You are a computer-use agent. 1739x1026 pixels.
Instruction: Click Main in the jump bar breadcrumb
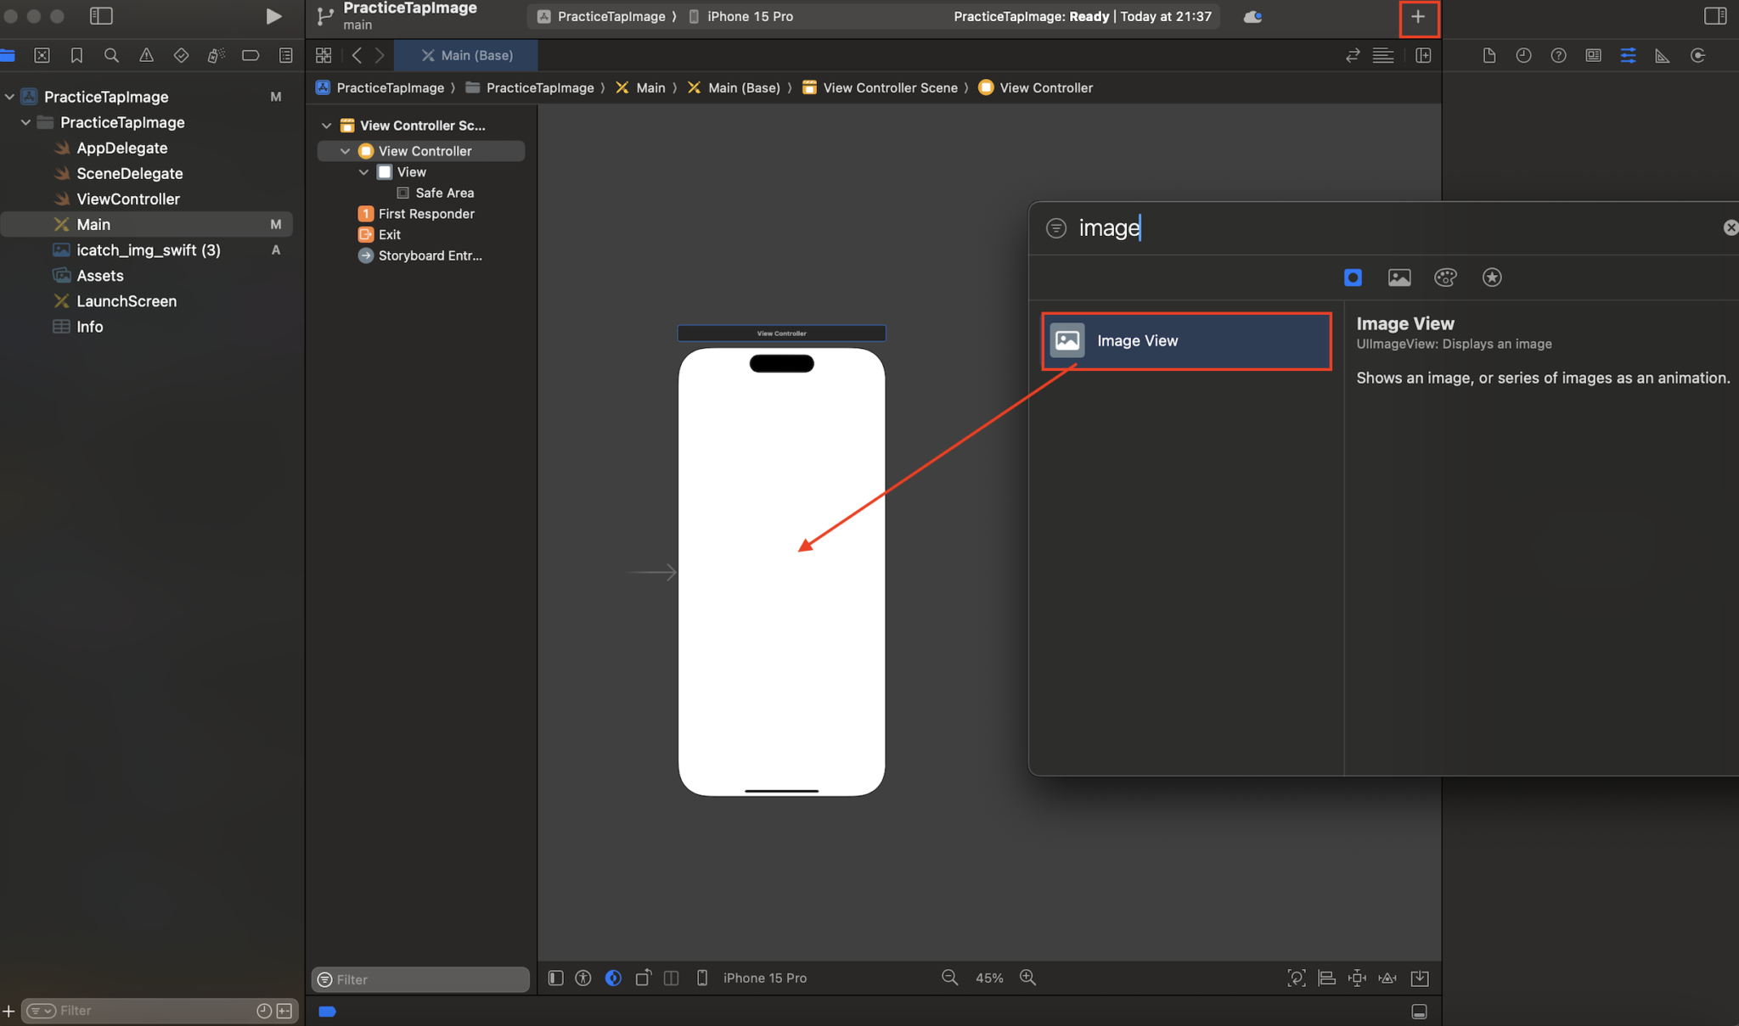pos(650,87)
